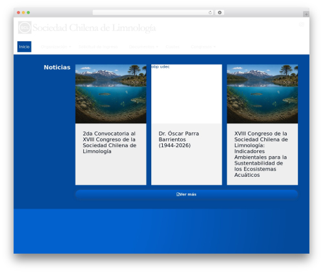
Task: Open a new browser tab with the plus icon
Action: tap(306, 14)
